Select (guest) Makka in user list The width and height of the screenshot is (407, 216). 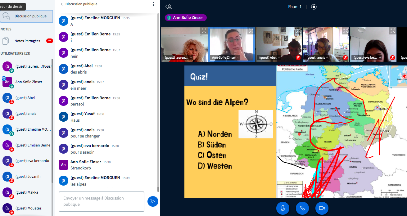[x=26, y=192]
